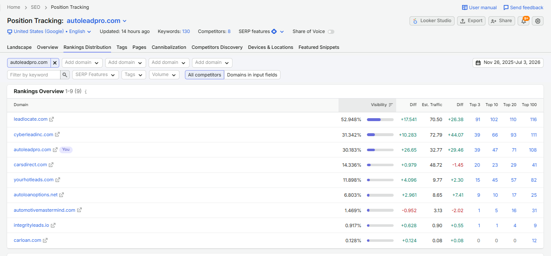Switch to the Overview tab
This screenshot has height=256, width=551.
(x=47, y=47)
